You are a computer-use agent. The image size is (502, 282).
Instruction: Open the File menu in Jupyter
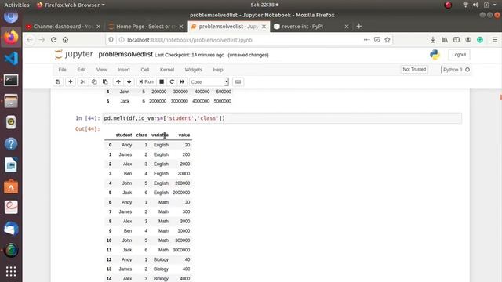63,70
